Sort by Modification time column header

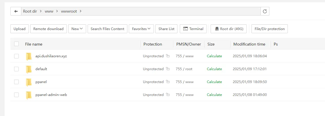point(249,44)
